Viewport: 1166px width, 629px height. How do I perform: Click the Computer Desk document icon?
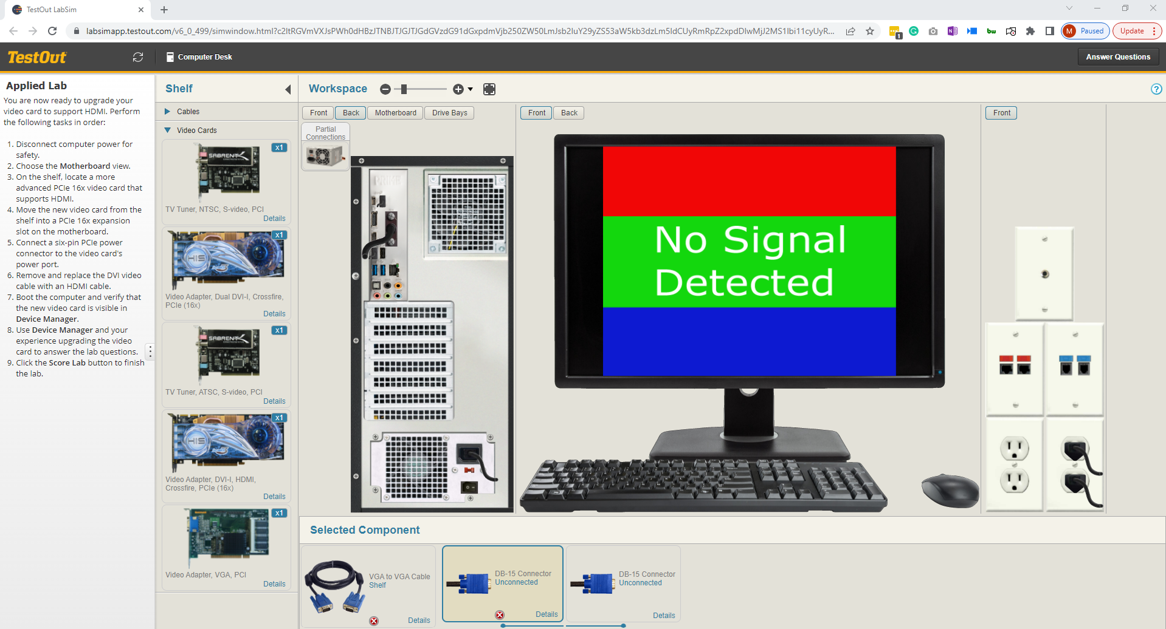(170, 57)
